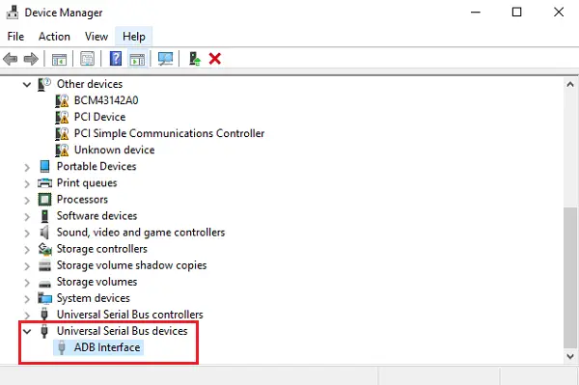Select the Unknown device entry text
Image resolution: width=579 pixels, height=385 pixels.
tap(114, 150)
